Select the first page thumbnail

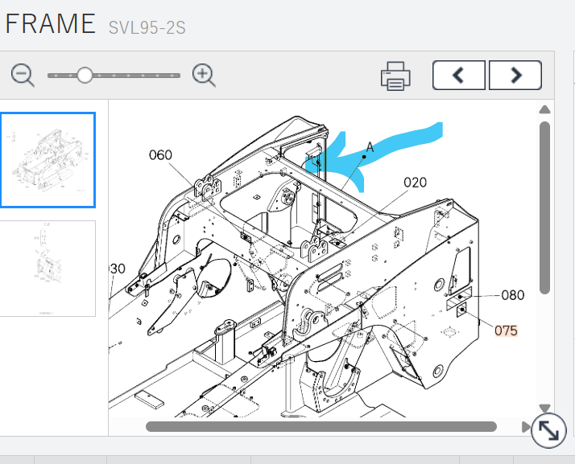[x=48, y=160]
